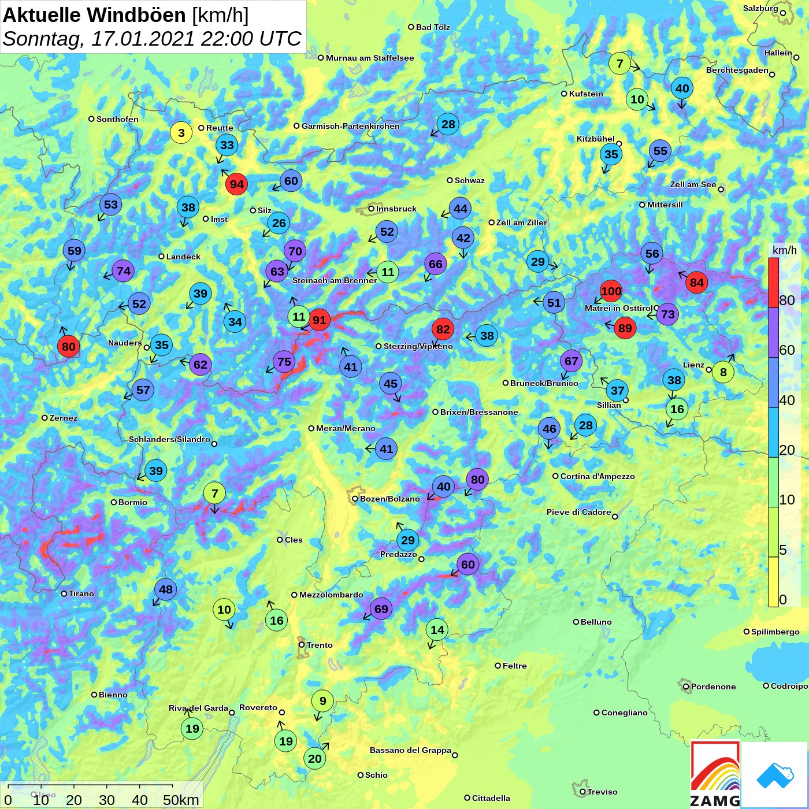Select the blue 44 marker near Schwaz
Viewport: 809px width, 809px height.
[461, 209]
